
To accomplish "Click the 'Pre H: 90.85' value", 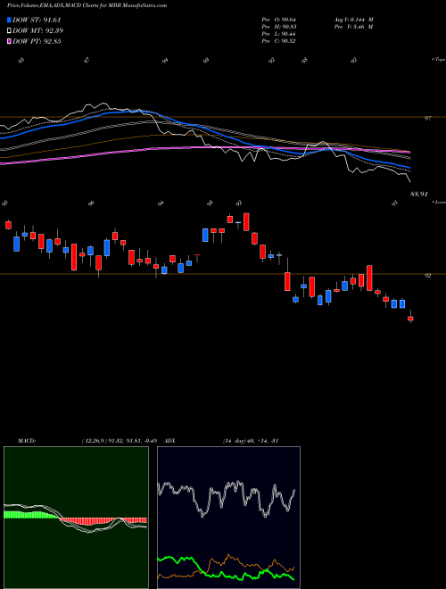I will (x=278, y=27).
